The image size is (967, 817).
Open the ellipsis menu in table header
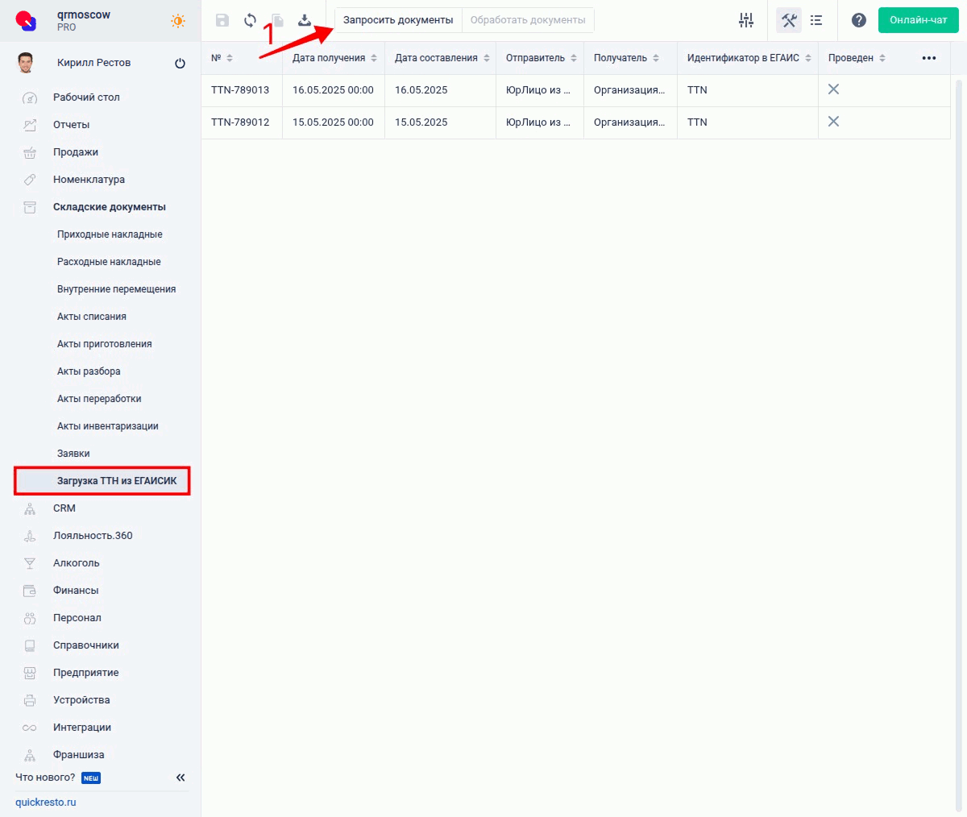[x=929, y=57]
